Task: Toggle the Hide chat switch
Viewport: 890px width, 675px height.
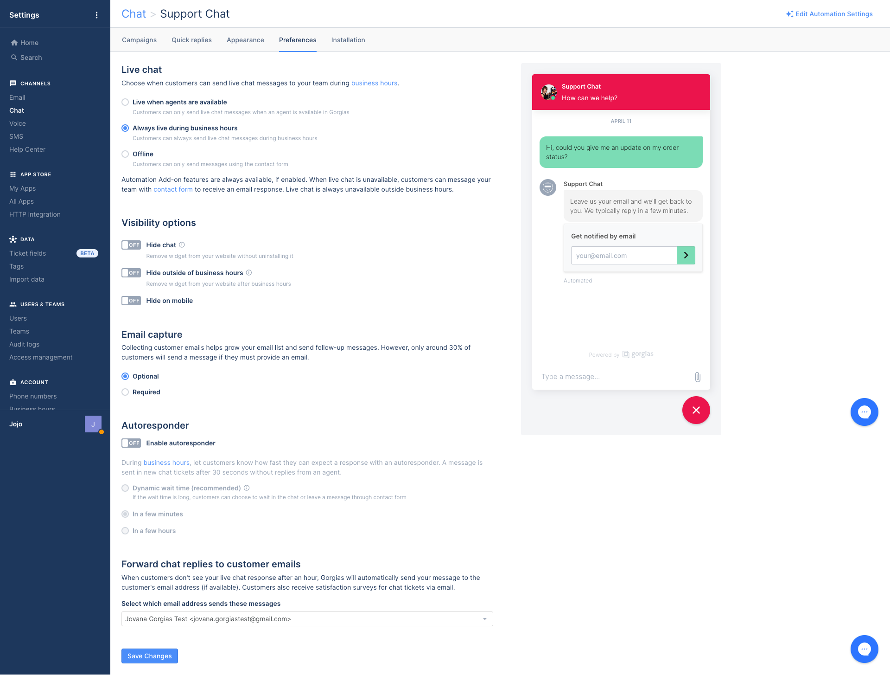Action: point(131,245)
